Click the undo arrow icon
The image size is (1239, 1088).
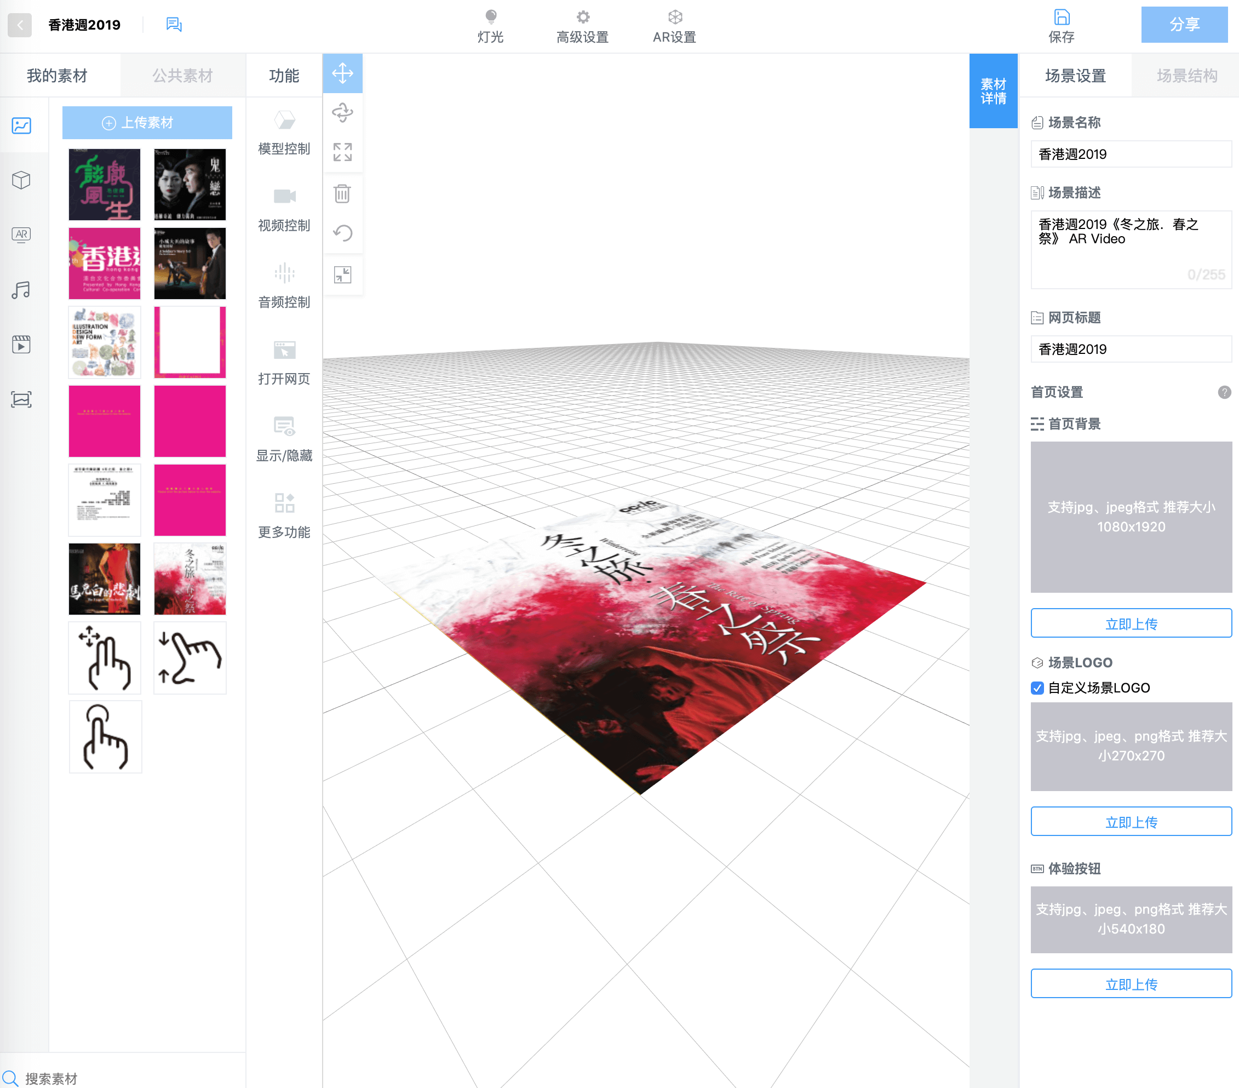click(342, 233)
